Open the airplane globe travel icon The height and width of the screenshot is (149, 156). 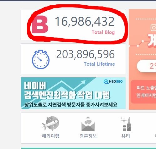tap(51, 124)
